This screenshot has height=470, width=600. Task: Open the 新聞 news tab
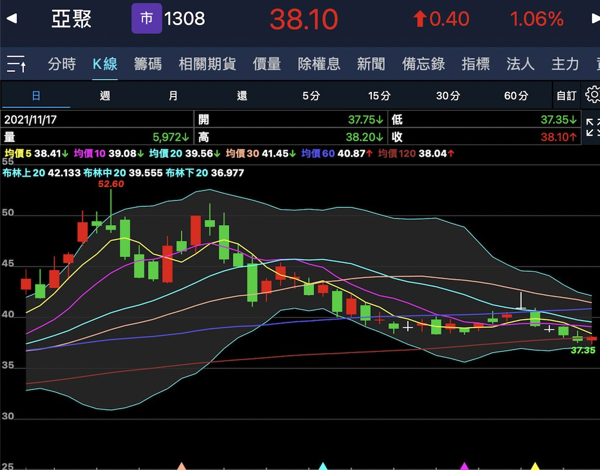click(371, 64)
